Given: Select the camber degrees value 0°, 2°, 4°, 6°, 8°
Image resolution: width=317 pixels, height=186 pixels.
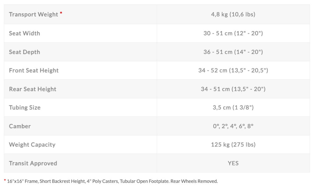Looking at the screenshot, I should [233, 126].
